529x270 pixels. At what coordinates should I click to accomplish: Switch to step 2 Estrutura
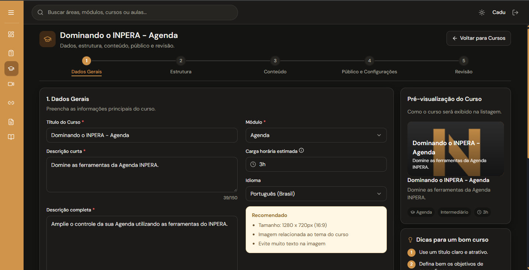[181, 65]
